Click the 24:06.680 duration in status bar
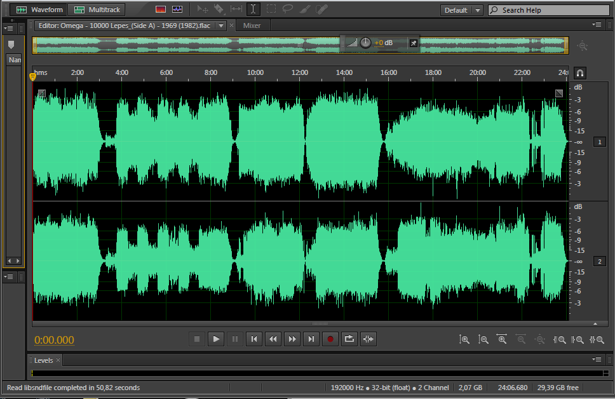Image resolution: width=615 pixels, height=399 pixels. click(513, 388)
